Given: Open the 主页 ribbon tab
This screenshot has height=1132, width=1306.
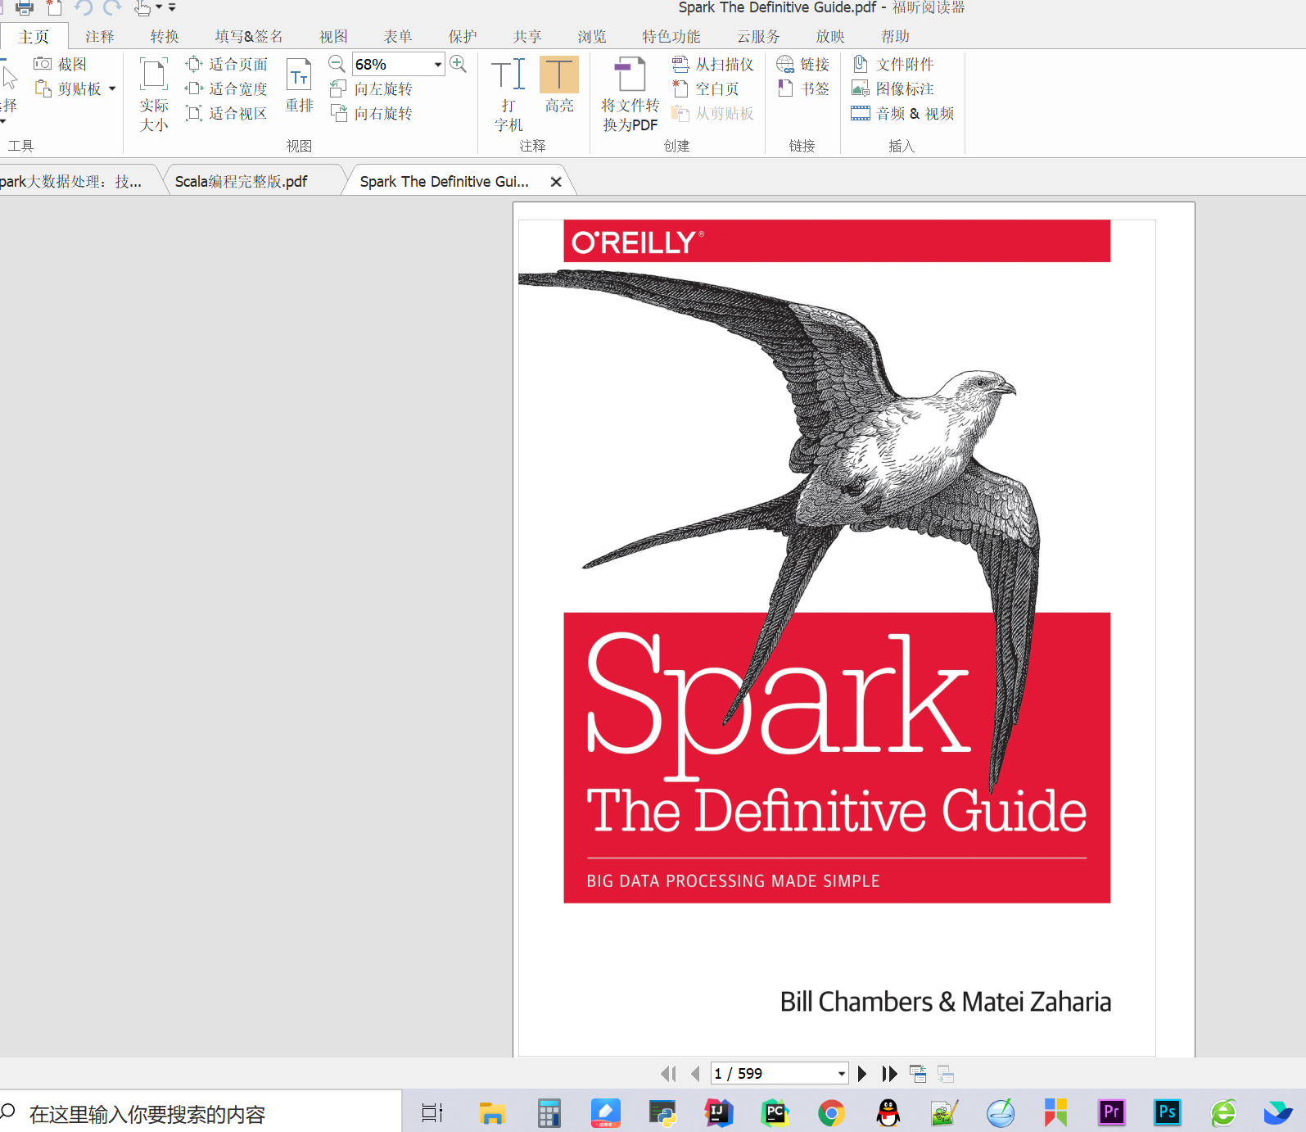Looking at the screenshot, I should coord(34,37).
